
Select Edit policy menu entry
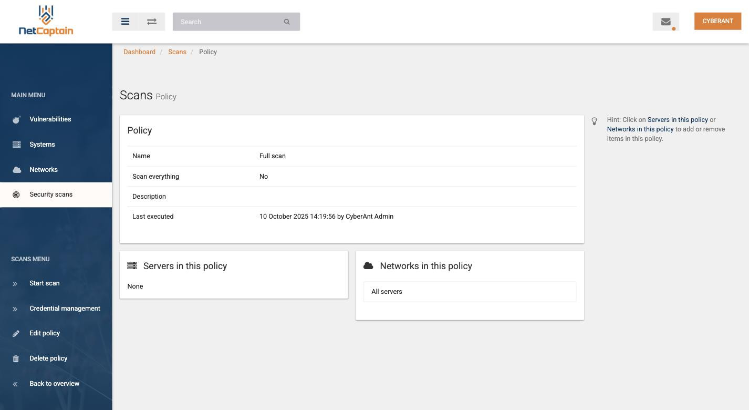click(45, 333)
